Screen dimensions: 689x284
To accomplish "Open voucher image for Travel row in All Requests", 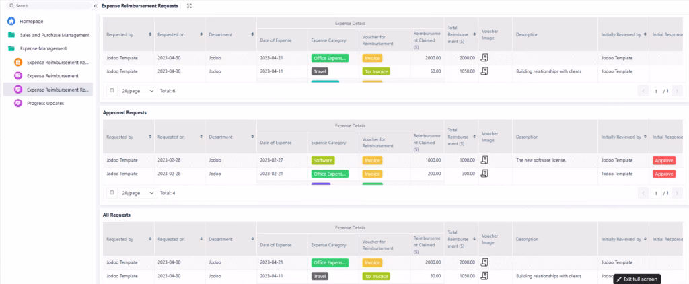I will 484,276.
